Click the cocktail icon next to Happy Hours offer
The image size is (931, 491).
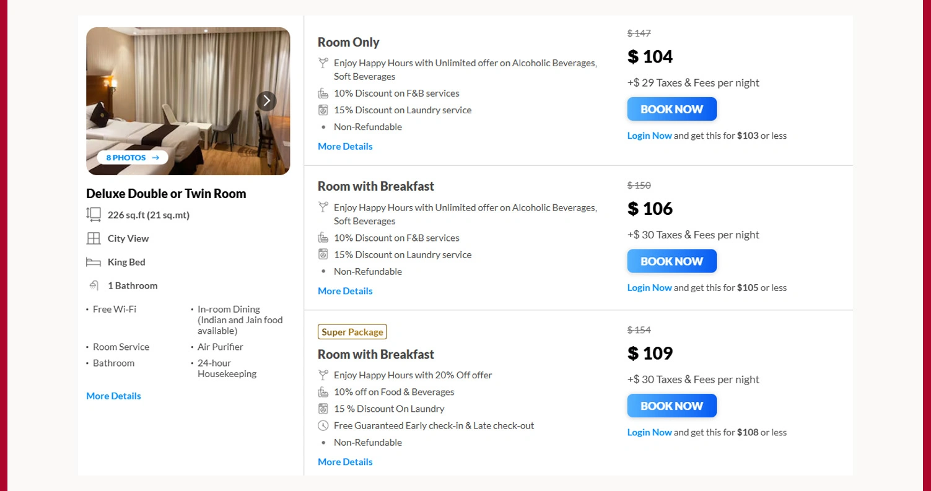(x=323, y=62)
